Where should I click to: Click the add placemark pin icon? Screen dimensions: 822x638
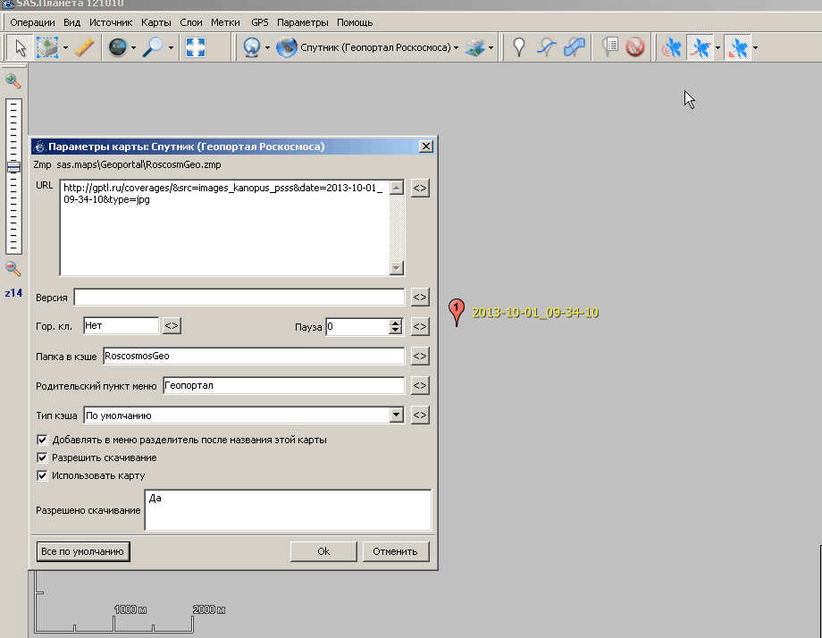pos(519,48)
